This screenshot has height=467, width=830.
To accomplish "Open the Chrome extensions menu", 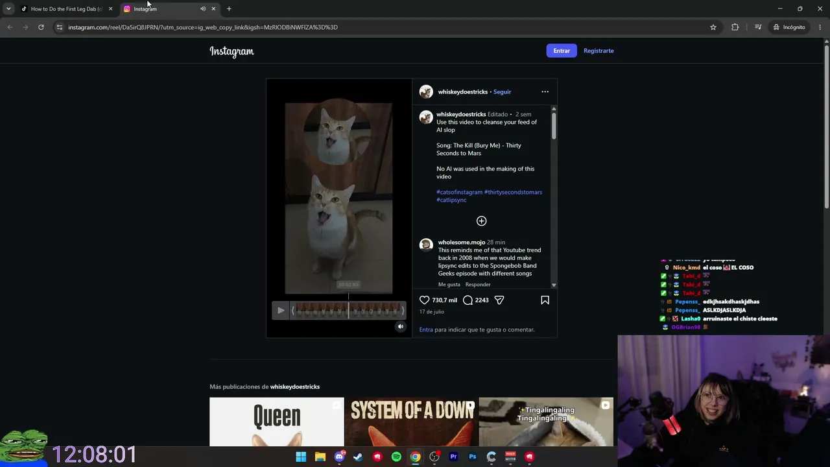I will 735,27.
